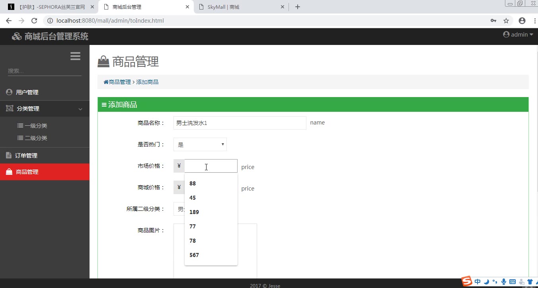The width and height of the screenshot is (538, 288).
Task: Switch to the SEPHORA丝芙兰官网 tab
Action: pyautogui.click(x=49, y=7)
